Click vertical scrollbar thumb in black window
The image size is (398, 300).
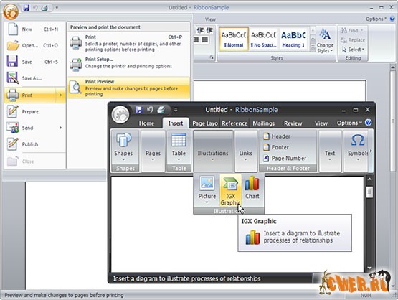coord(369,192)
